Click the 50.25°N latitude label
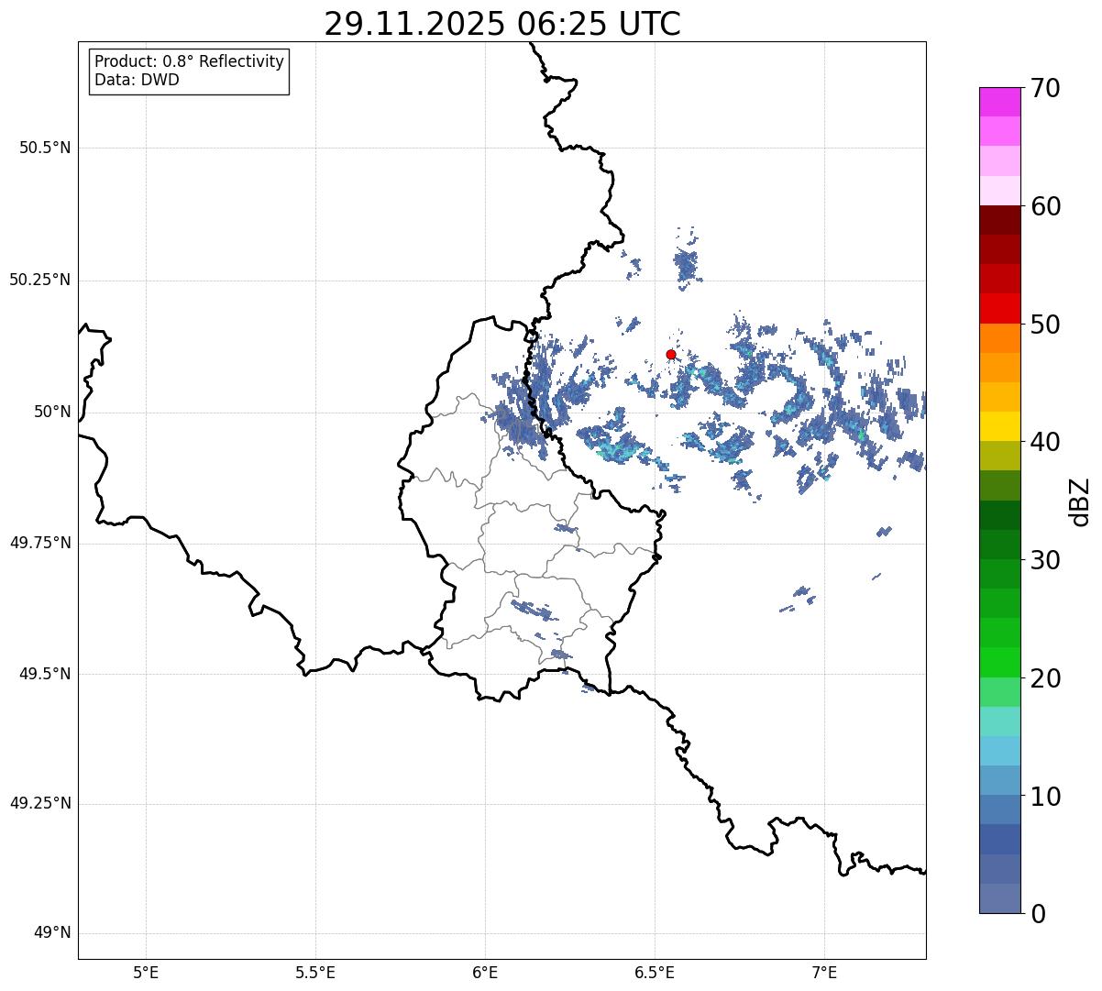The height and width of the screenshot is (991, 1102). (x=39, y=280)
